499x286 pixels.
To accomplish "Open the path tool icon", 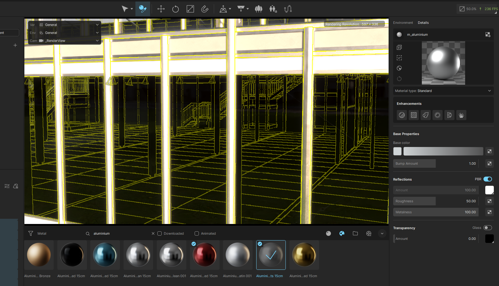I will (288, 9).
